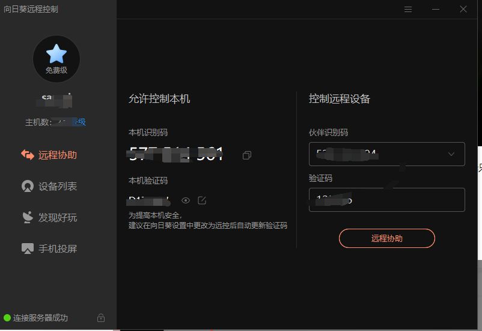Image resolution: width=482 pixels, height=331 pixels.
Task: Click the 手机投屏 screen-cast icon
Action: point(28,249)
